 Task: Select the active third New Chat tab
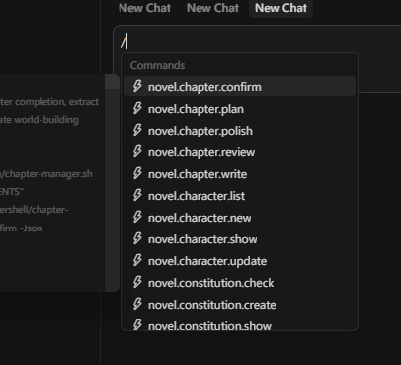[x=281, y=8]
